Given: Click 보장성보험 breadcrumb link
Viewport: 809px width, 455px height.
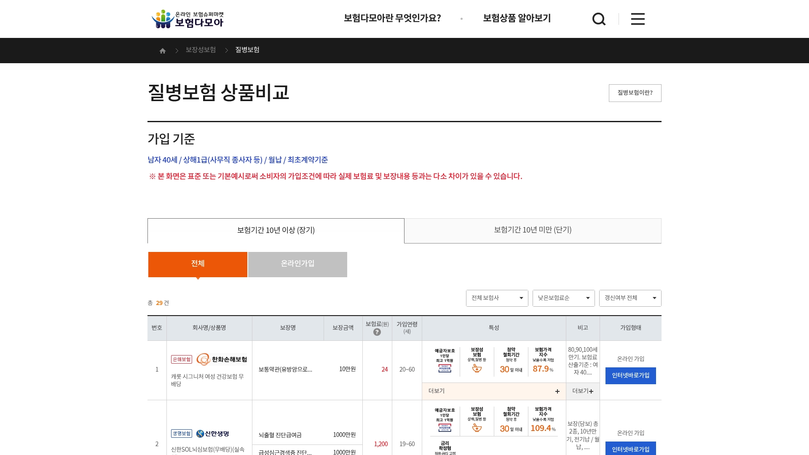Looking at the screenshot, I should pos(201,50).
